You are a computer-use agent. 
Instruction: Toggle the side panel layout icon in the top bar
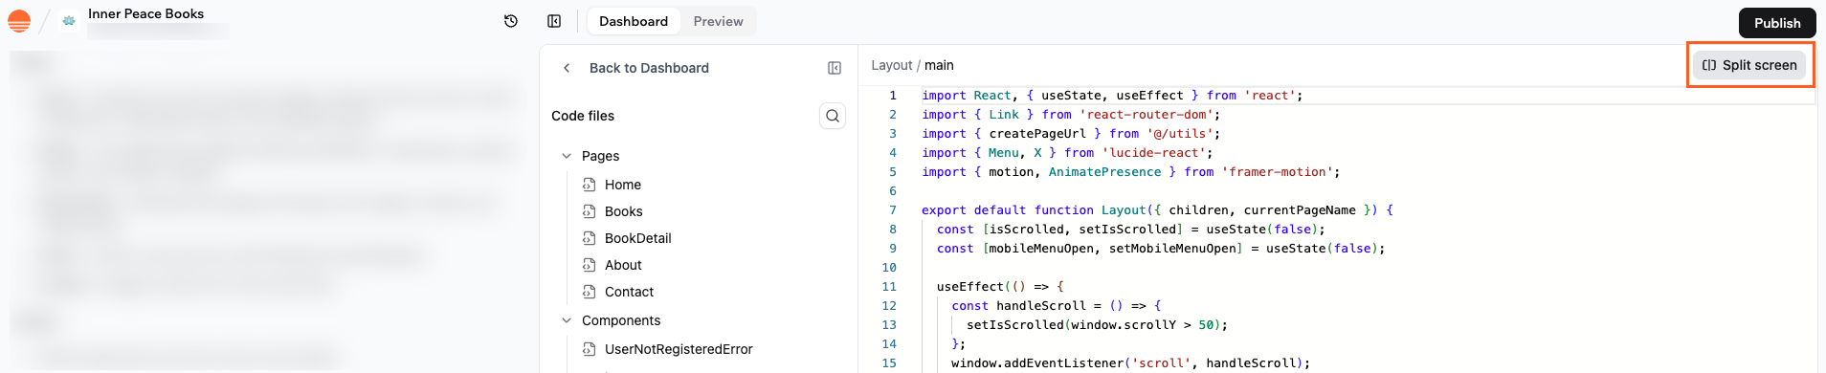(x=554, y=21)
